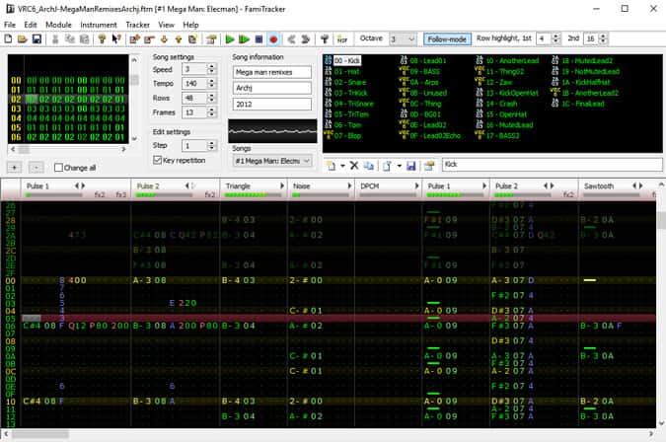Play and loop current pattern
Image resolution: width=666 pixels, height=442 pixels.
point(244,39)
